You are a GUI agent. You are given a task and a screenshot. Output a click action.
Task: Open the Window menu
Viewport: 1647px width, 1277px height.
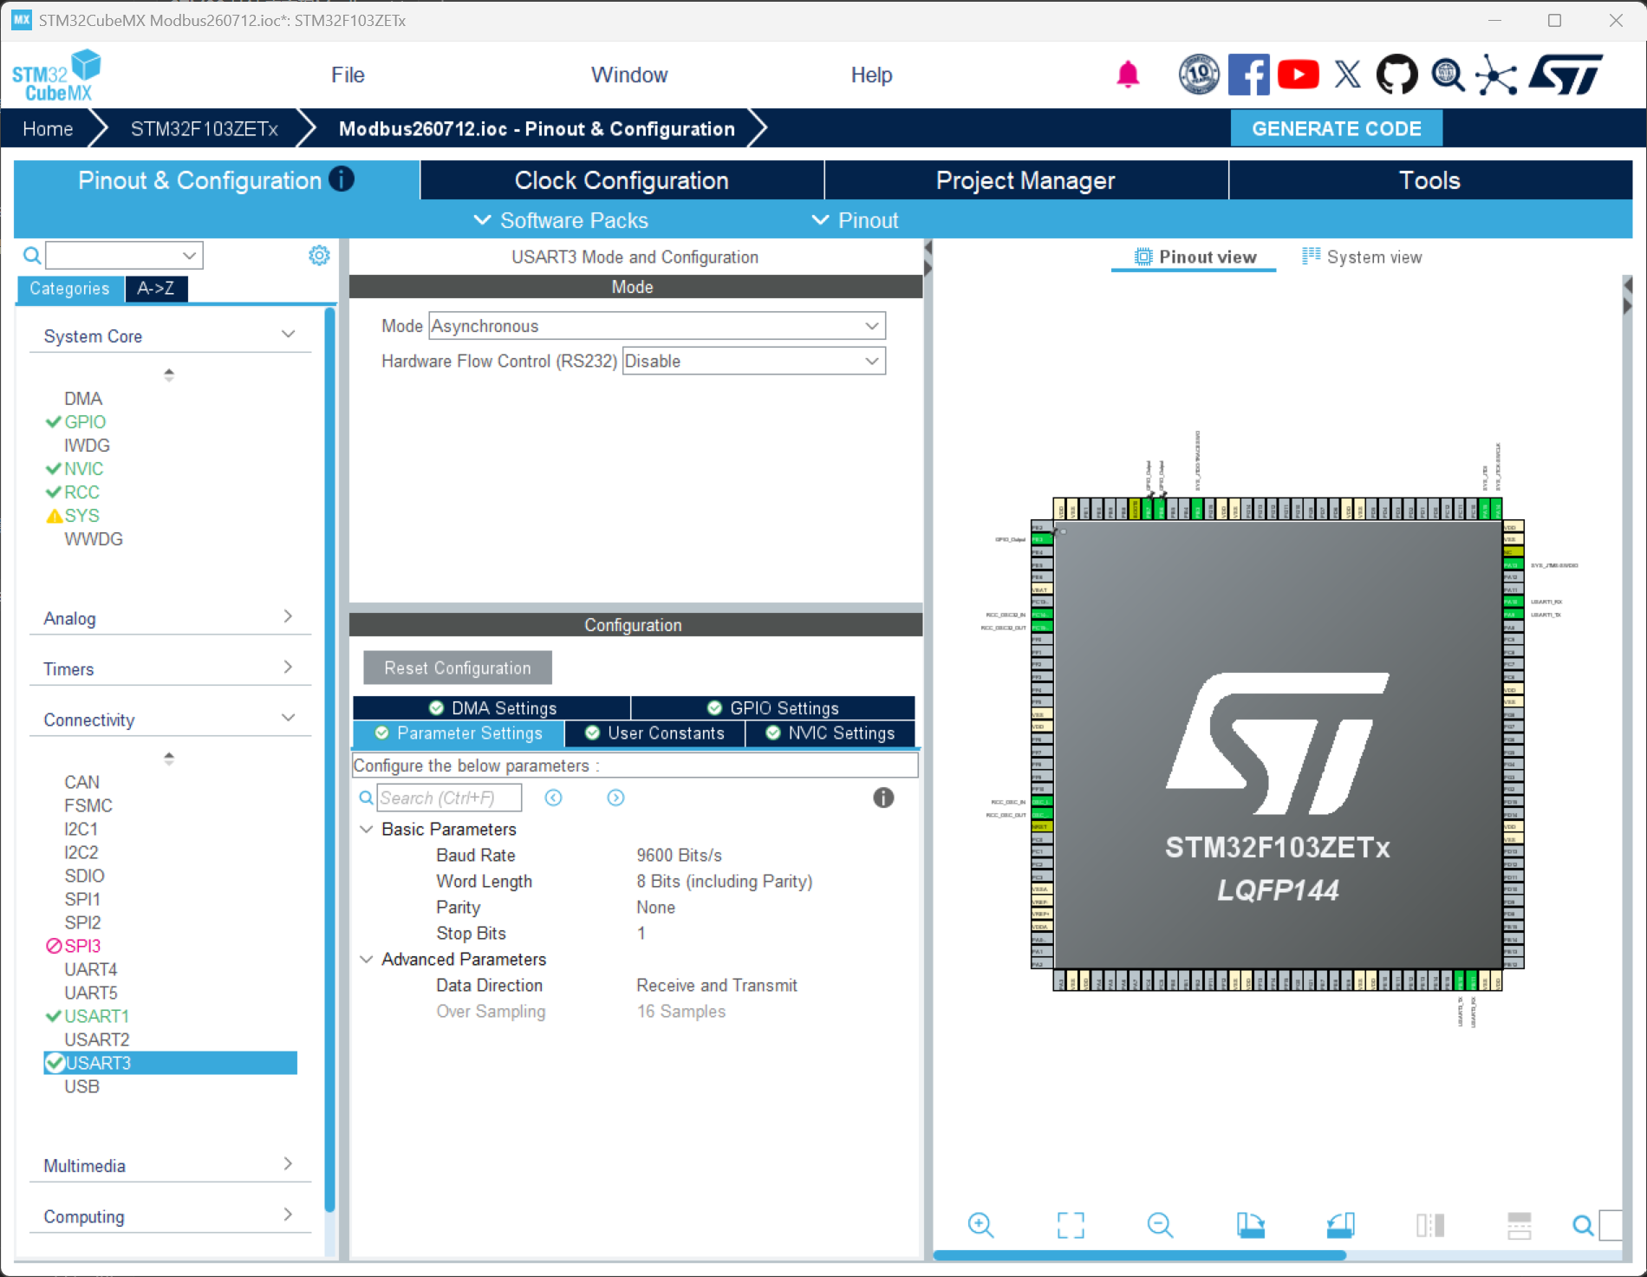629,75
